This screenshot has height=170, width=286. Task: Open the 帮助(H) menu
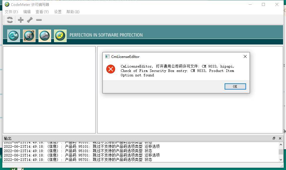pyautogui.click(x=73, y=12)
